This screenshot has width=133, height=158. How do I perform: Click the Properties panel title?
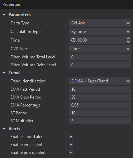(x=11, y=4)
